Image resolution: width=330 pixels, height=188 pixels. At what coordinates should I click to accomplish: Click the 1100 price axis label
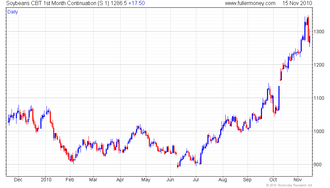(319, 98)
